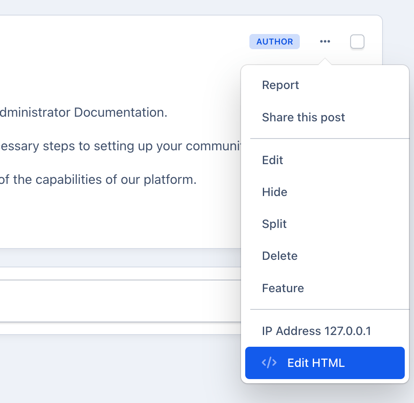Choose Edit in the dropdown menu
The width and height of the screenshot is (414, 403).
(273, 160)
